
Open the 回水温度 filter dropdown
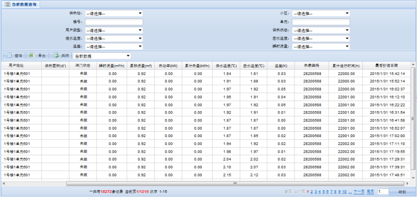[x=321, y=38]
